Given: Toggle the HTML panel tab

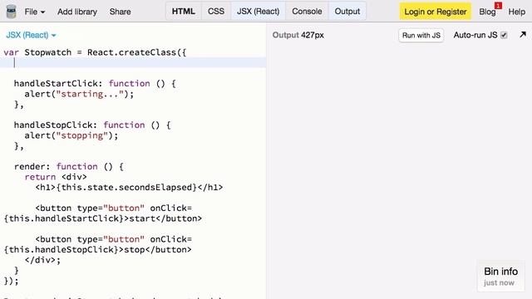Looking at the screenshot, I should (x=184, y=11).
